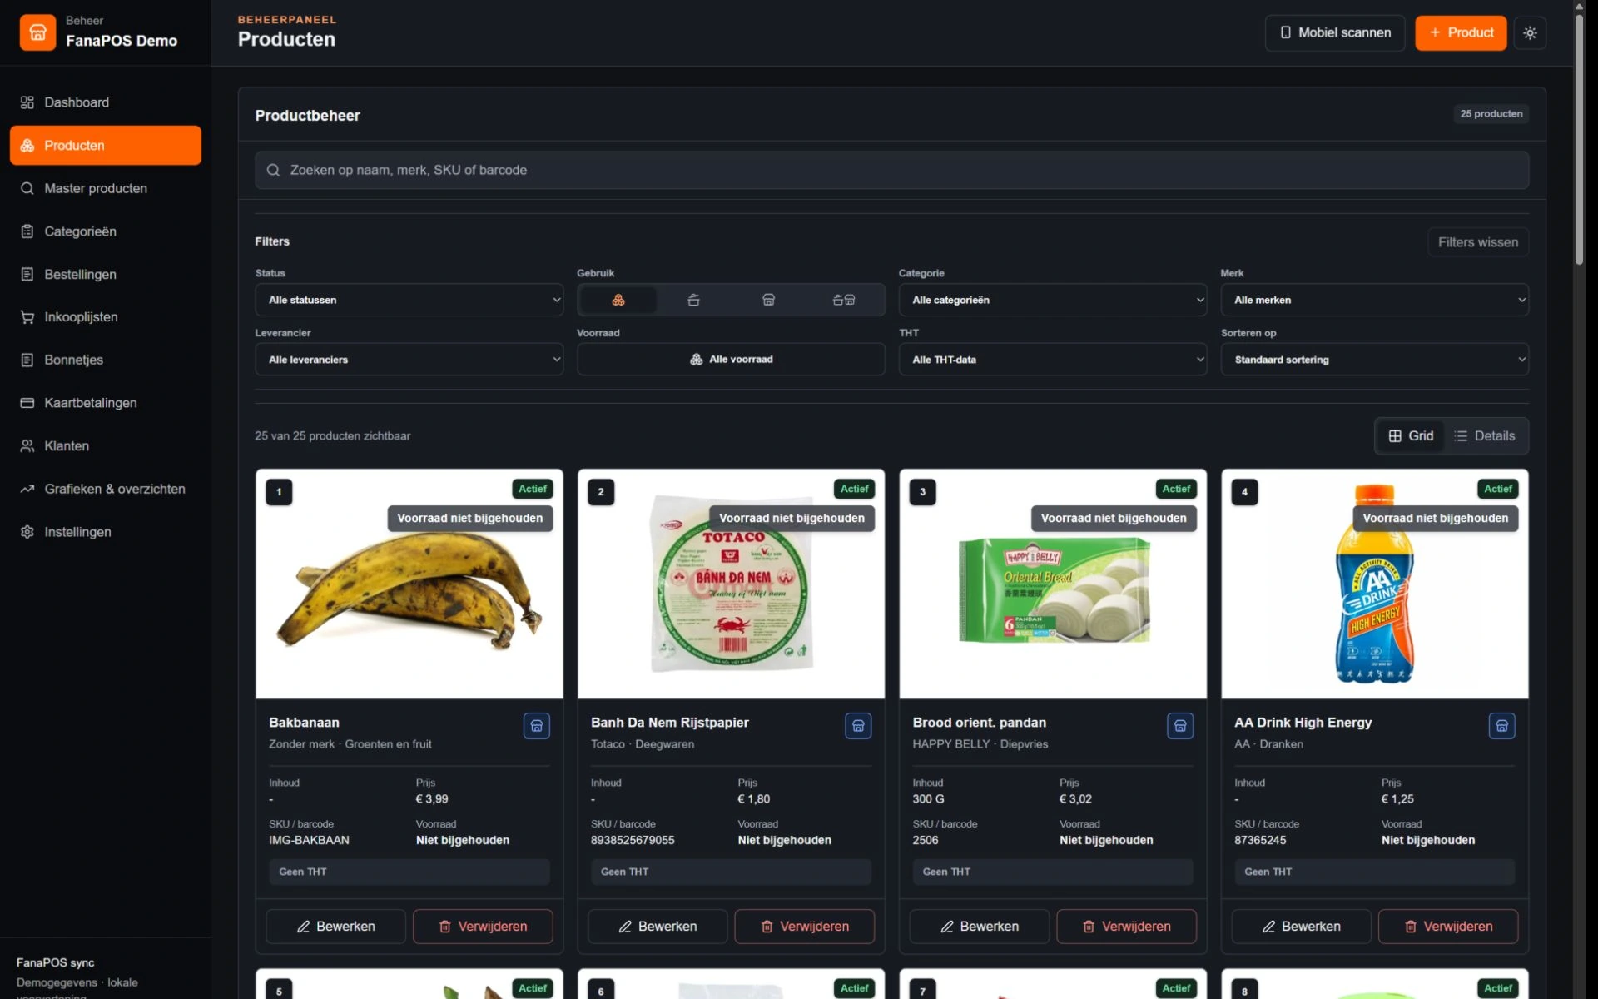Clear filters with Filters wissen
1598x999 pixels.
pyautogui.click(x=1478, y=242)
